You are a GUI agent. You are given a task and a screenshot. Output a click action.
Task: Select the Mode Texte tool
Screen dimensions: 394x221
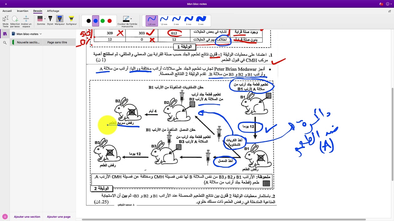5,21
